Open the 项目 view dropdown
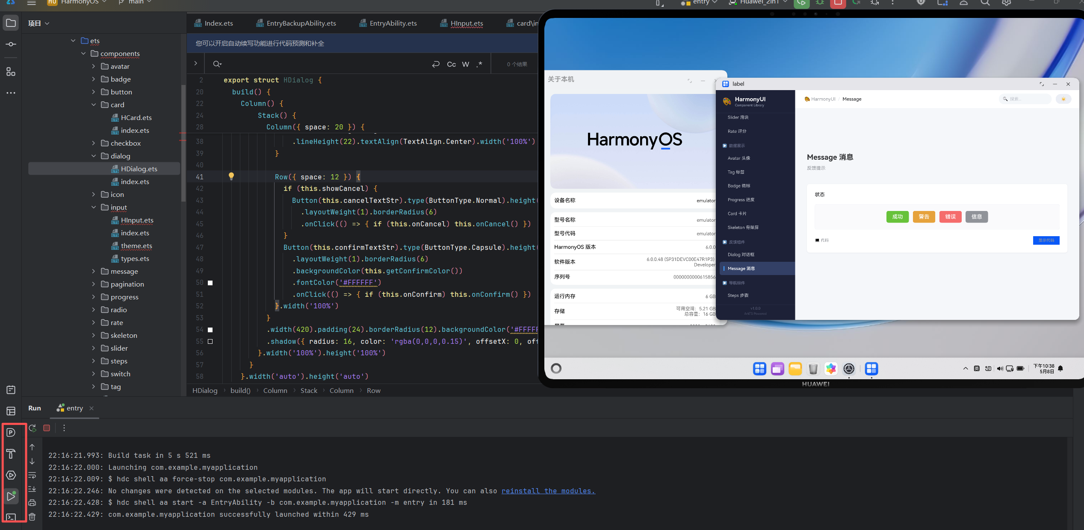This screenshot has width=1084, height=530. coord(39,23)
